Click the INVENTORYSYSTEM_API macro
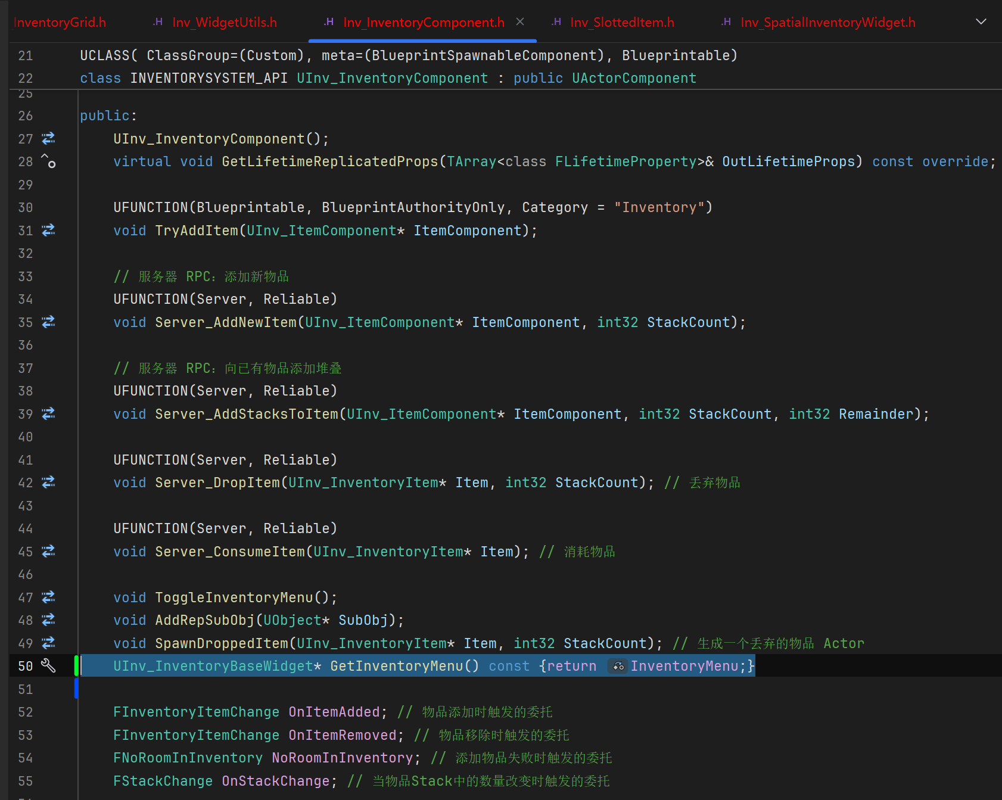Viewport: 1002px width, 800px height. coord(209,78)
